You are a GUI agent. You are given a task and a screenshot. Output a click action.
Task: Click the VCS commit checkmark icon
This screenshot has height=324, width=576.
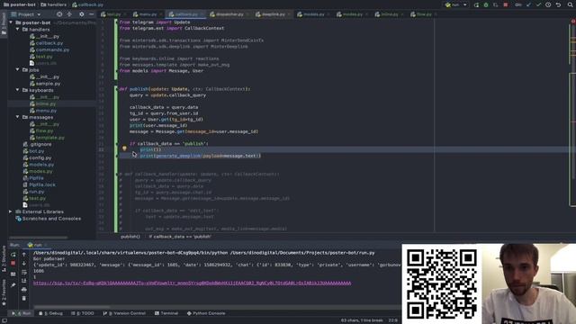pos(538,4)
